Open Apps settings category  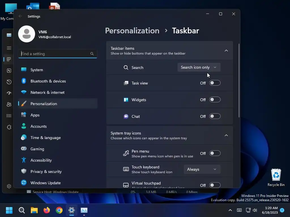(x=58, y=115)
